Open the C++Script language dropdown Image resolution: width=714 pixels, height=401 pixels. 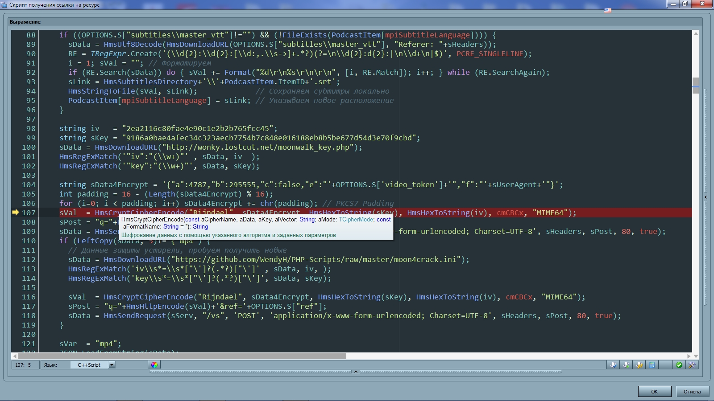point(112,365)
